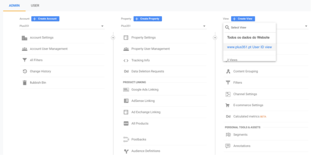Click the Tracking Info code brackets icon
The image size is (318, 159).
pos(126,60)
